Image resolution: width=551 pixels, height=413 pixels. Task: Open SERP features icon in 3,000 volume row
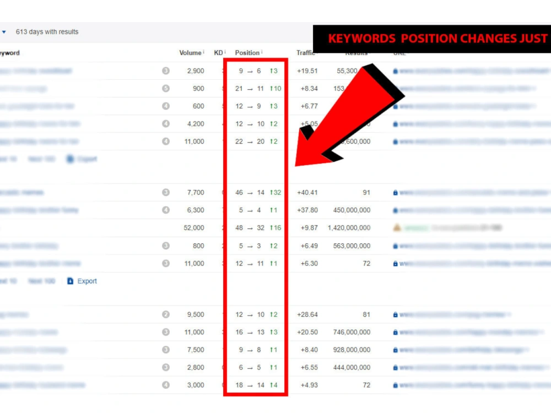[166, 385]
